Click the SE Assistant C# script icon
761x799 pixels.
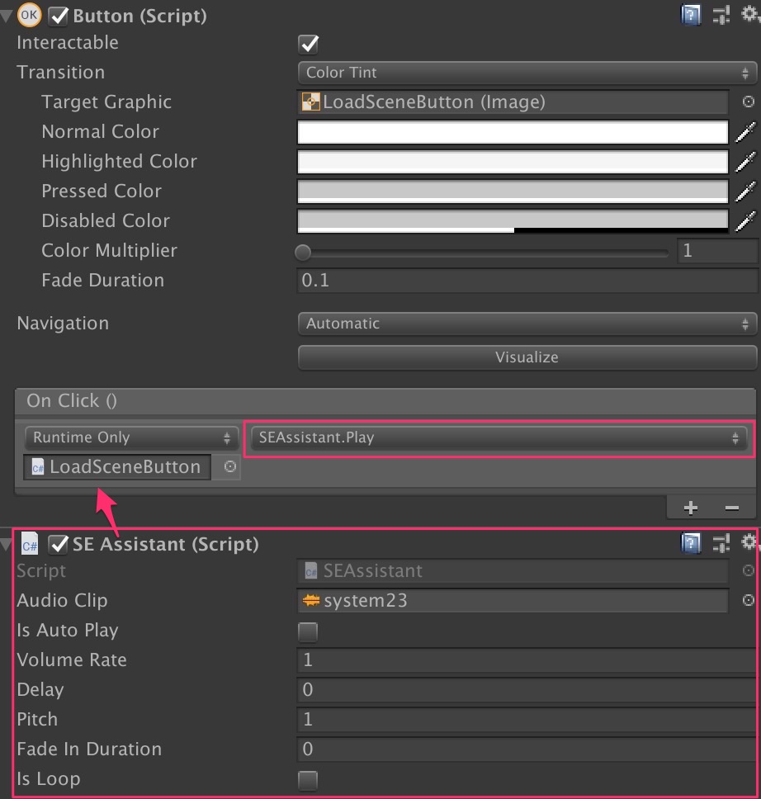click(30, 544)
